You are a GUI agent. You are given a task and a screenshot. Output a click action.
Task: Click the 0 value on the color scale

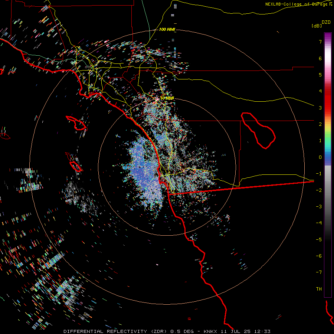(x=320, y=157)
